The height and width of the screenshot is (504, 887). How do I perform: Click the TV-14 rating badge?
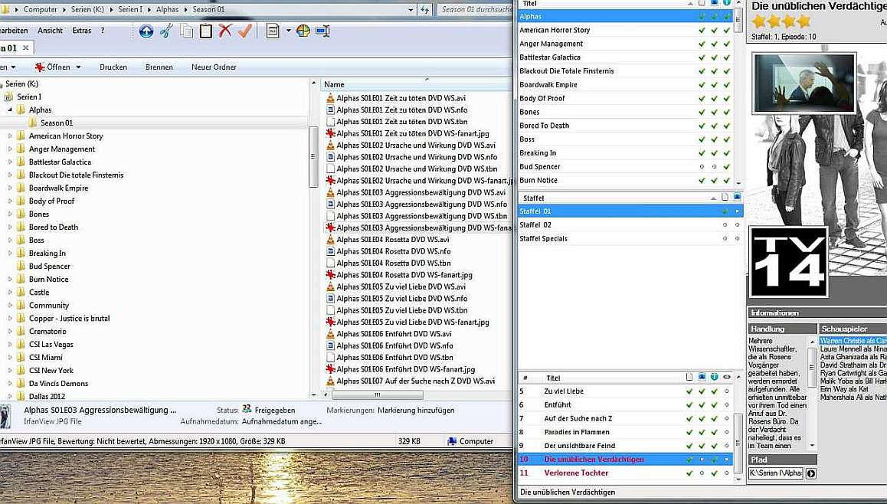(788, 263)
